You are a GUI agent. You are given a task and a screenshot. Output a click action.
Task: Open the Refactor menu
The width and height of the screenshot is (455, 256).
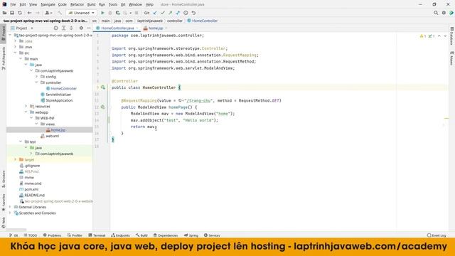pos(77,4)
